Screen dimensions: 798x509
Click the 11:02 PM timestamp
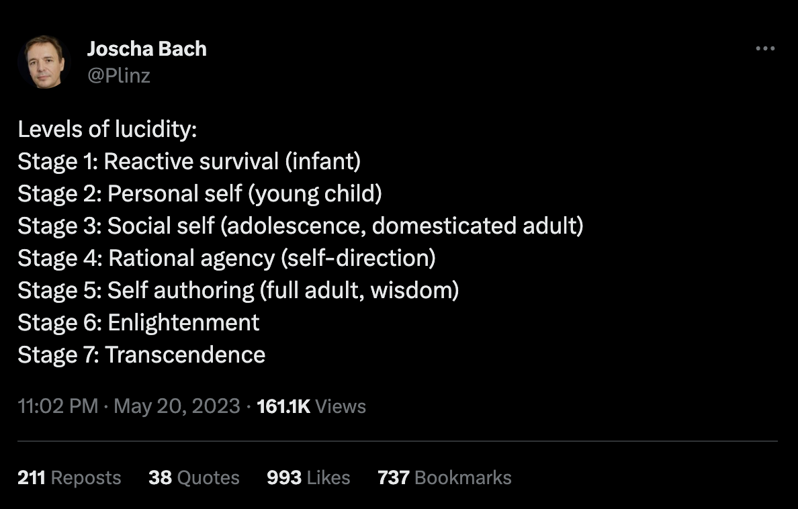(58, 406)
